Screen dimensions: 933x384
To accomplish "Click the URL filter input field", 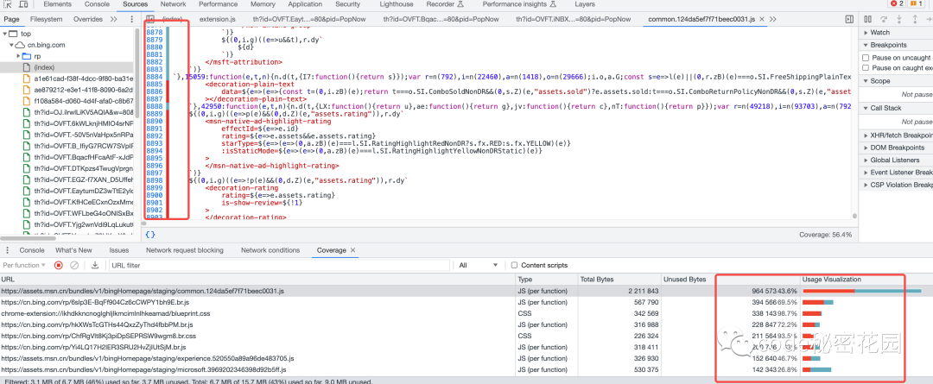I will coord(280,265).
